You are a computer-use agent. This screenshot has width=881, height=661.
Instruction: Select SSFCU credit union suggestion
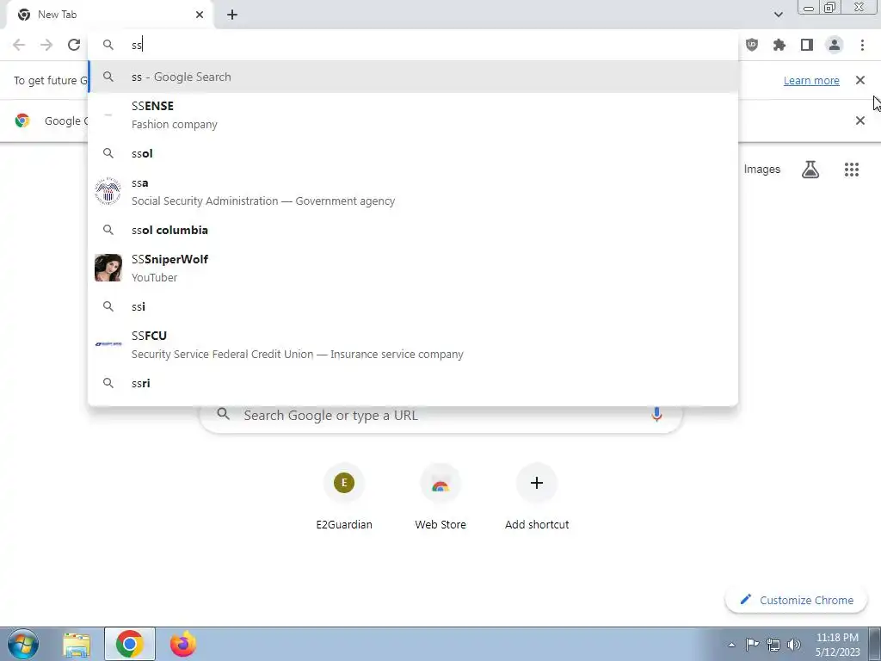413,344
